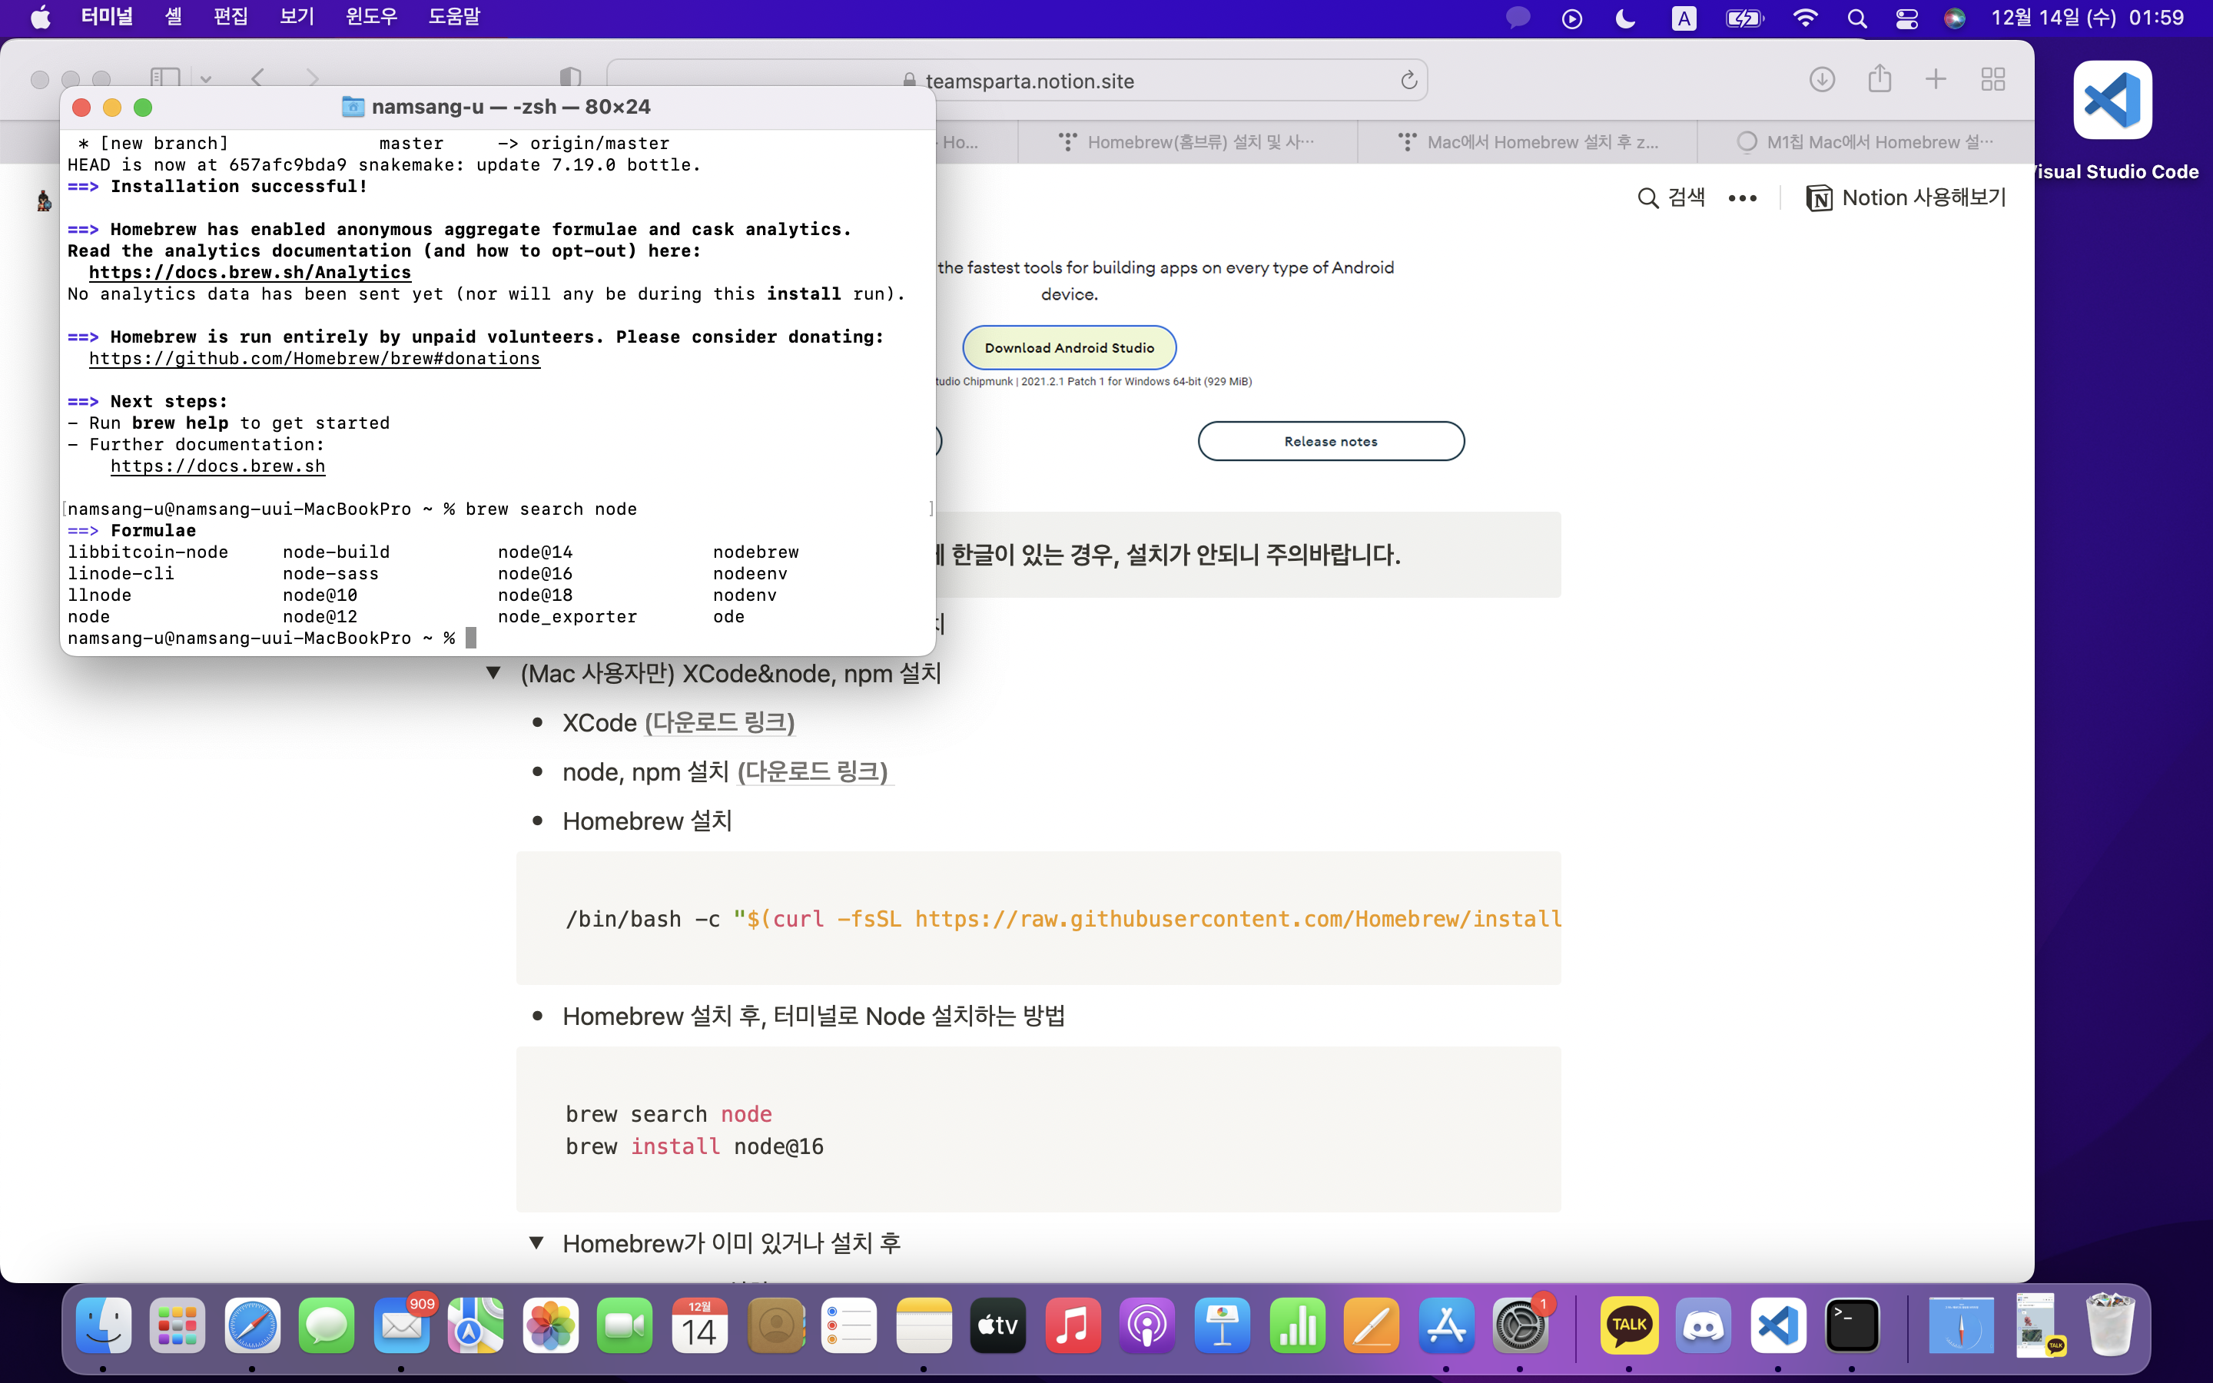Viewport: 2213px width, 1383px height.
Task: Open Calendar showing 14 in Dock
Action: coord(699,1325)
